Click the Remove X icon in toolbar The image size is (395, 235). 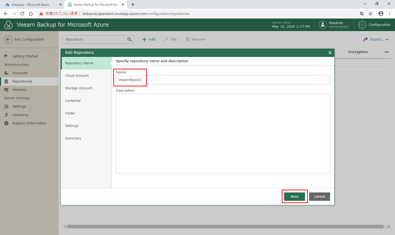[x=187, y=39]
